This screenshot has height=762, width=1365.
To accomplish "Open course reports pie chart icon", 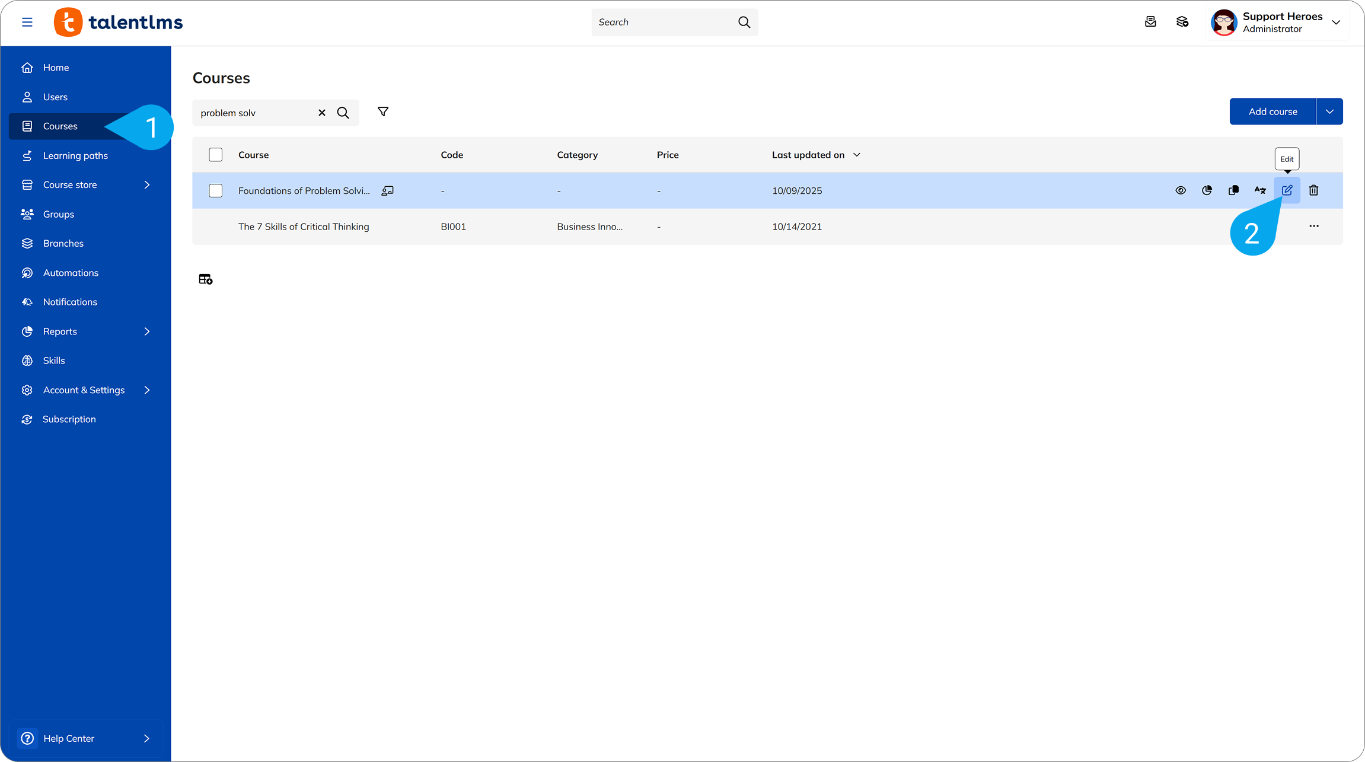I will tap(1207, 190).
